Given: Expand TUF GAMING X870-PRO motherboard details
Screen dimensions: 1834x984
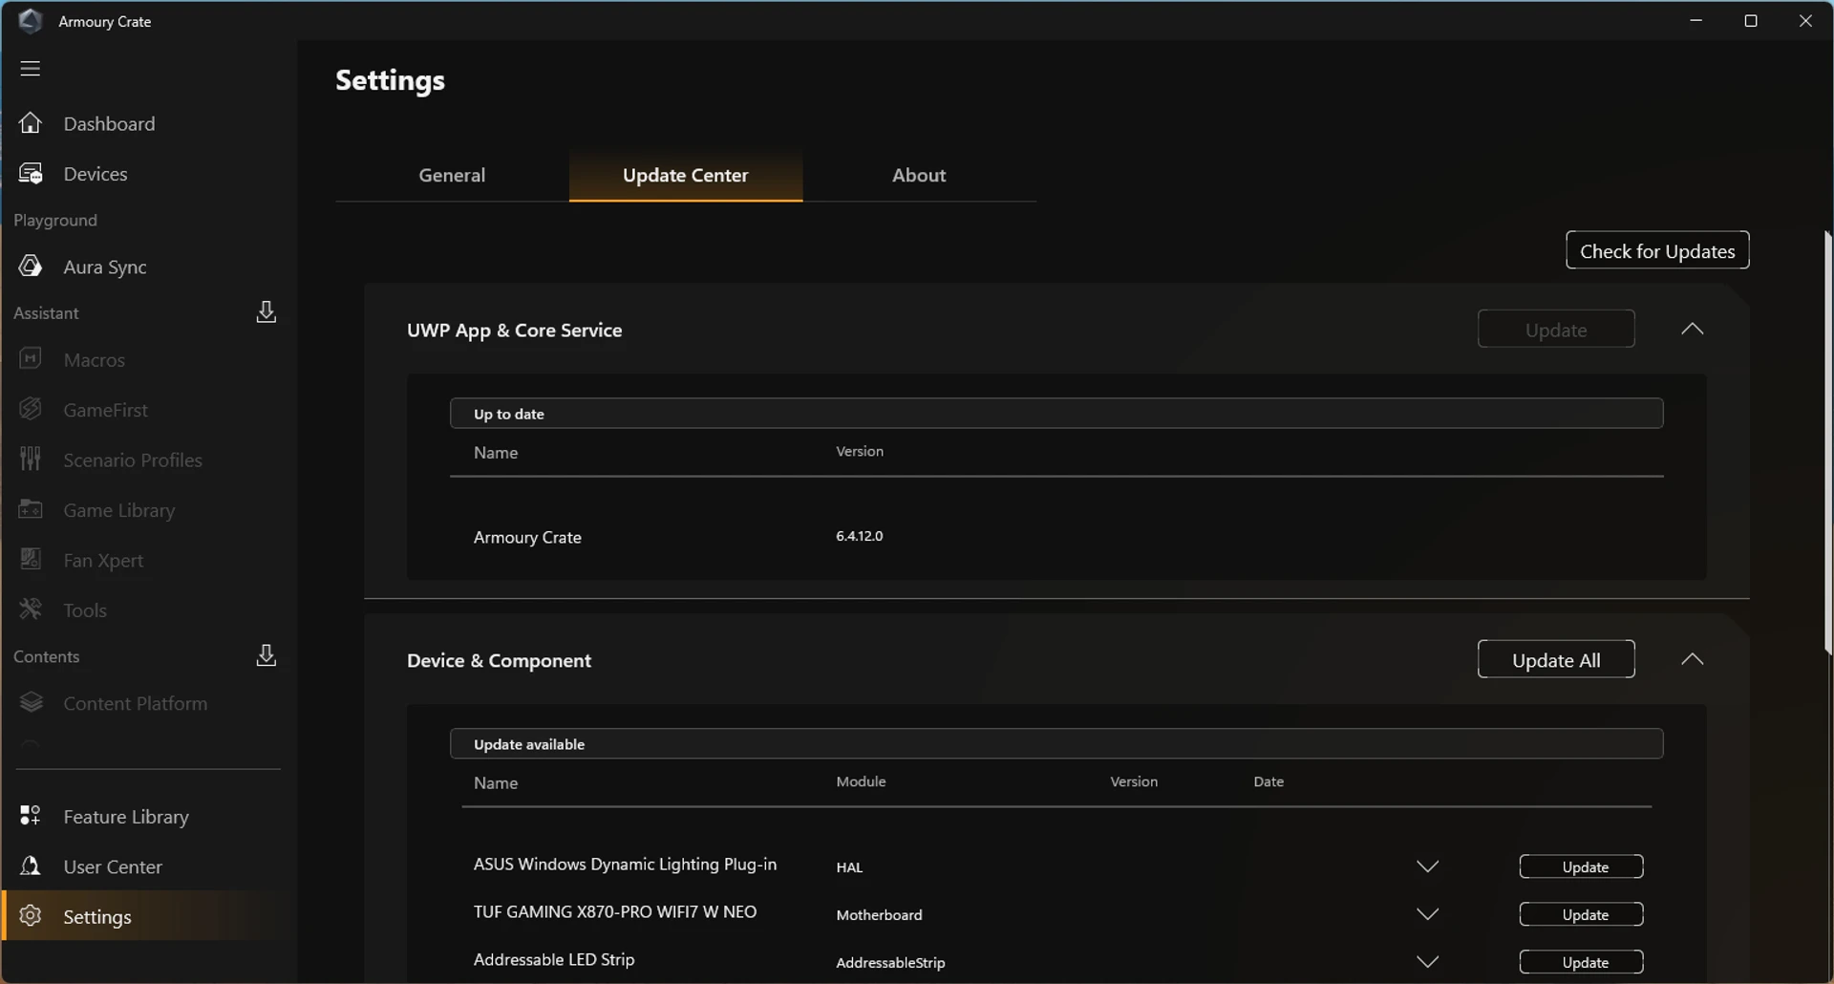Looking at the screenshot, I should pos(1427,914).
